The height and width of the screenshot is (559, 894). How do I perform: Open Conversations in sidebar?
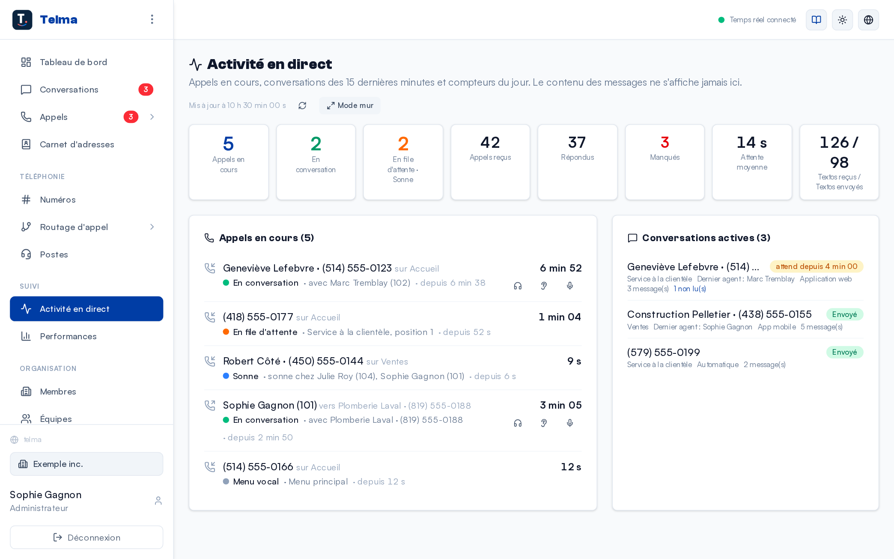click(x=86, y=90)
